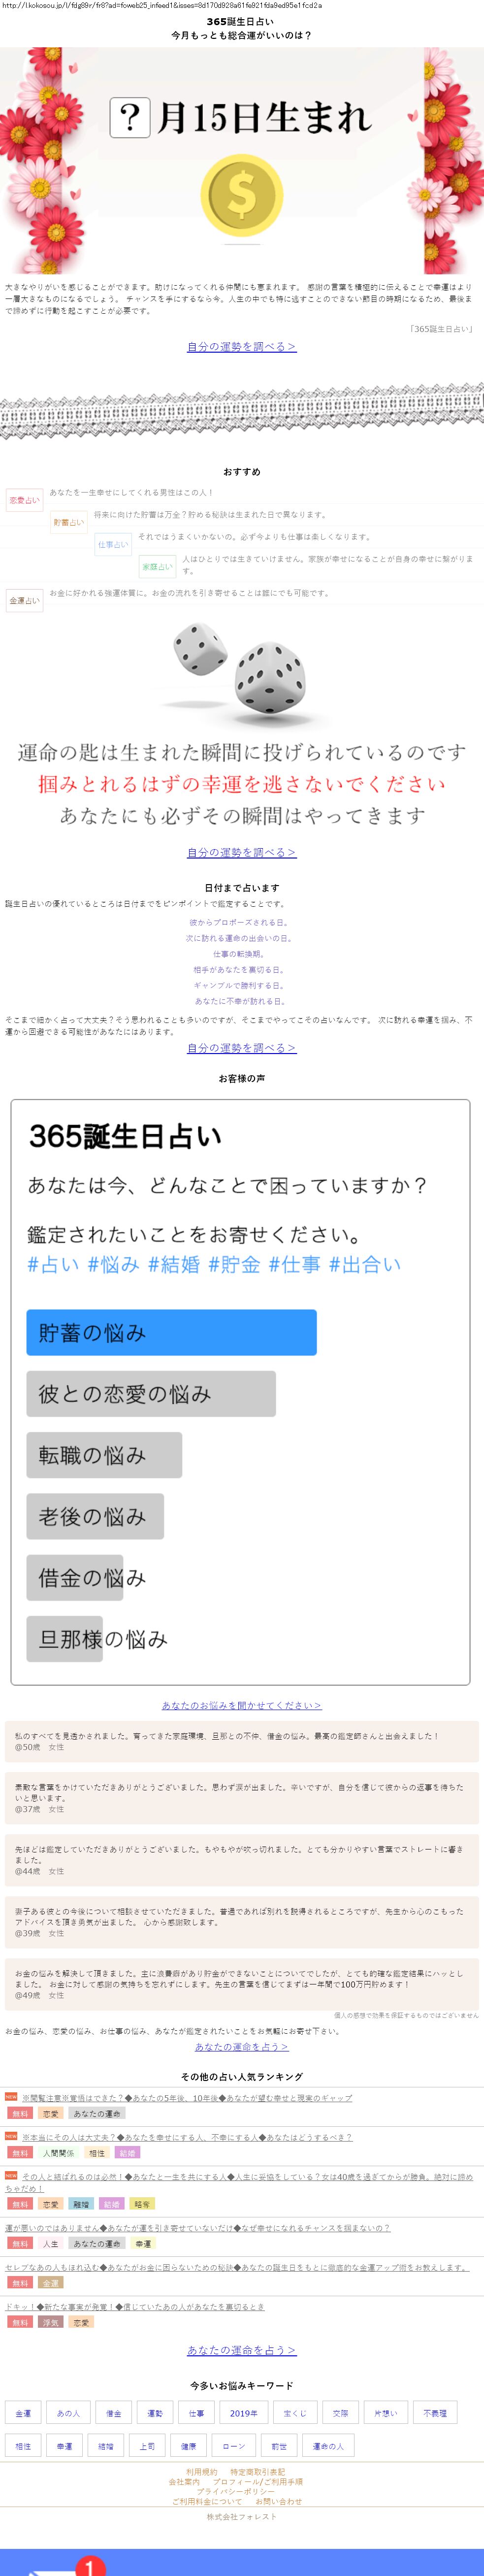This screenshot has height=2576, width=484.
Task: Click the 恋愛占い badge icon
Action: point(24,500)
